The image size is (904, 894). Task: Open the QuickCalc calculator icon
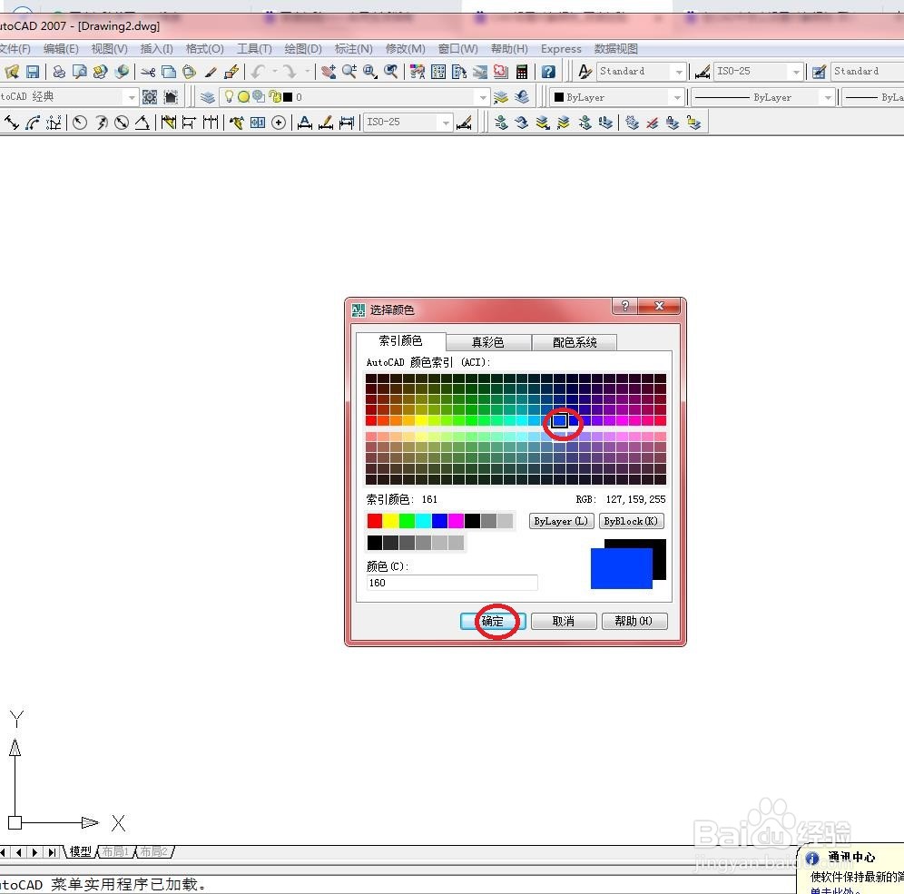click(522, 72)
